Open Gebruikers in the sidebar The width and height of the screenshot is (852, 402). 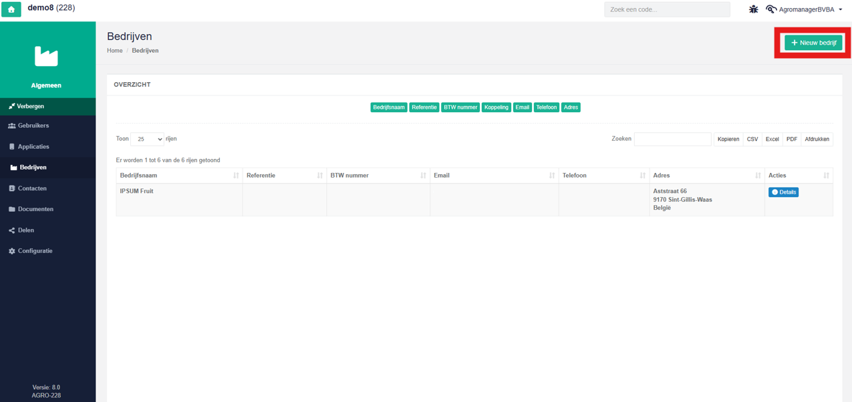[47, 126]
